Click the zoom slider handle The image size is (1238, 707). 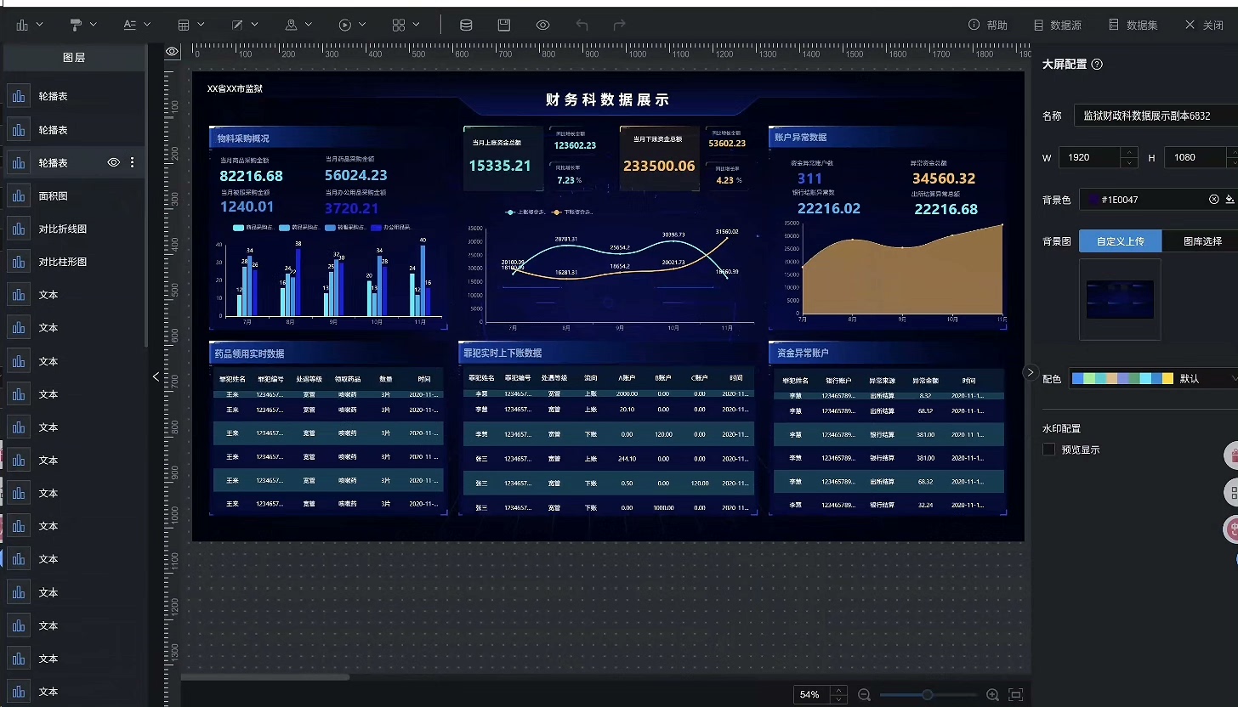tap(928, 695)
